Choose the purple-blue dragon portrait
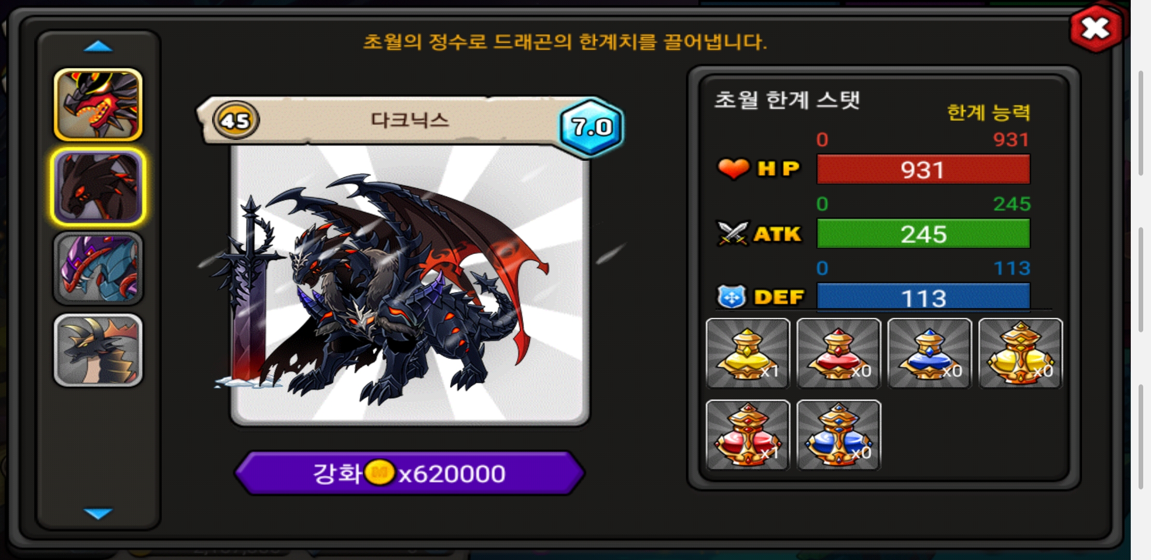The image size is (1151, 560). (x=98, y=268)
